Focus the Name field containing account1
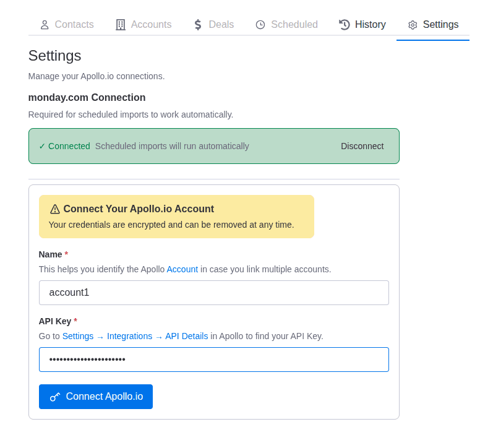Viewport: 480px width, 440px height. 214,293
